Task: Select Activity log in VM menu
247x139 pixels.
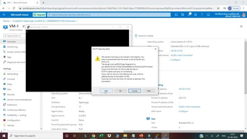Action: pyautogui.click(x=12, y=47)
